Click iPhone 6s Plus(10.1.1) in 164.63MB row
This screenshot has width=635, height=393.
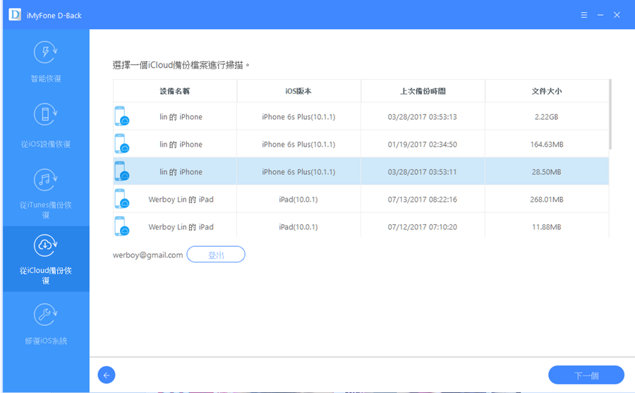click(x=298, y=144)
